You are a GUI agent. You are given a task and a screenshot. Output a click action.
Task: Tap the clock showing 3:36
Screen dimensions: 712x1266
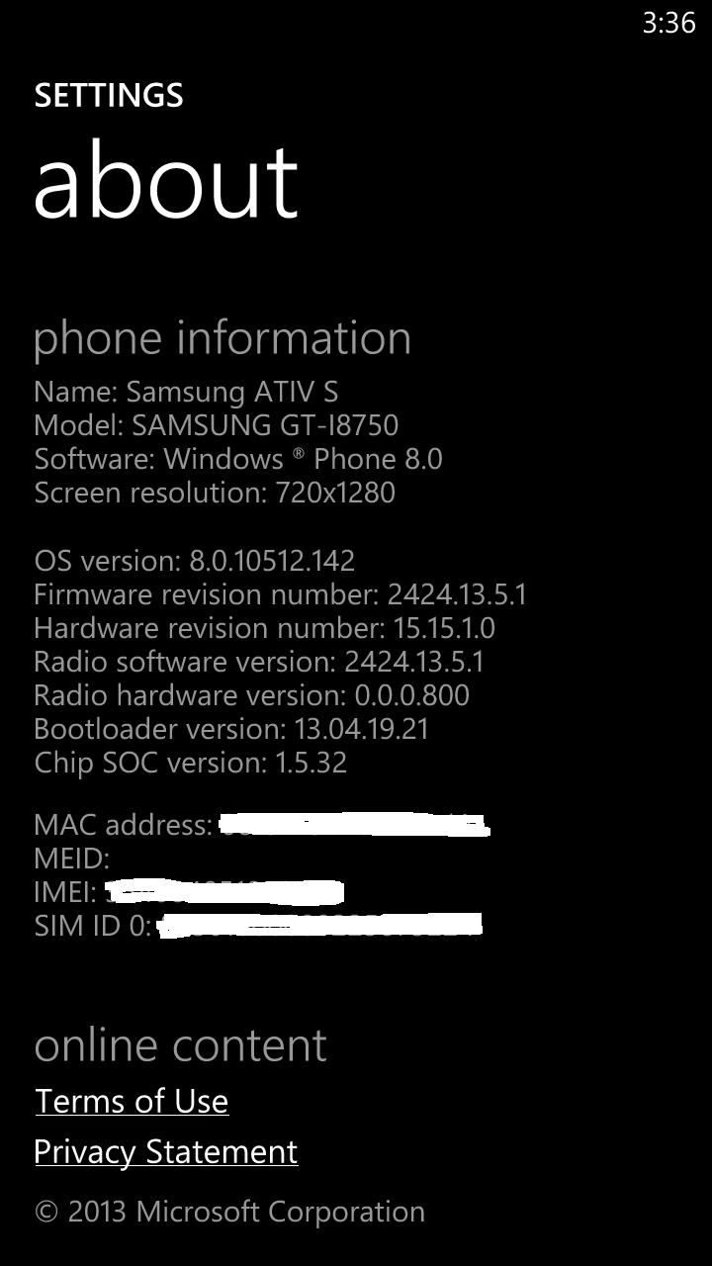(x=668, y=23)
